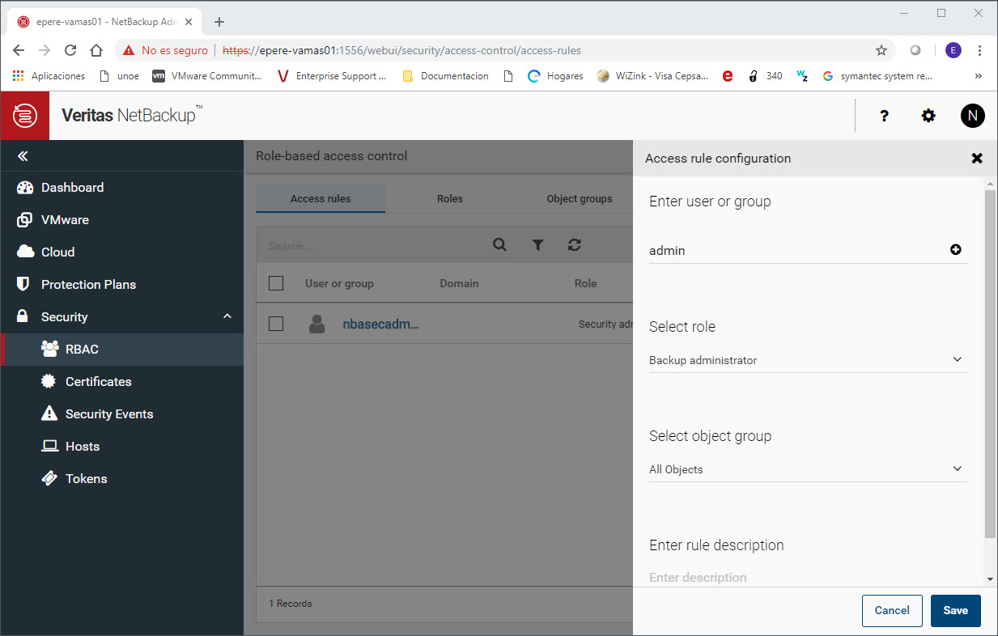Viewport: 998px width, 636px height.
Task: Open the Select object group dropdown
Action: coord(808,469)
